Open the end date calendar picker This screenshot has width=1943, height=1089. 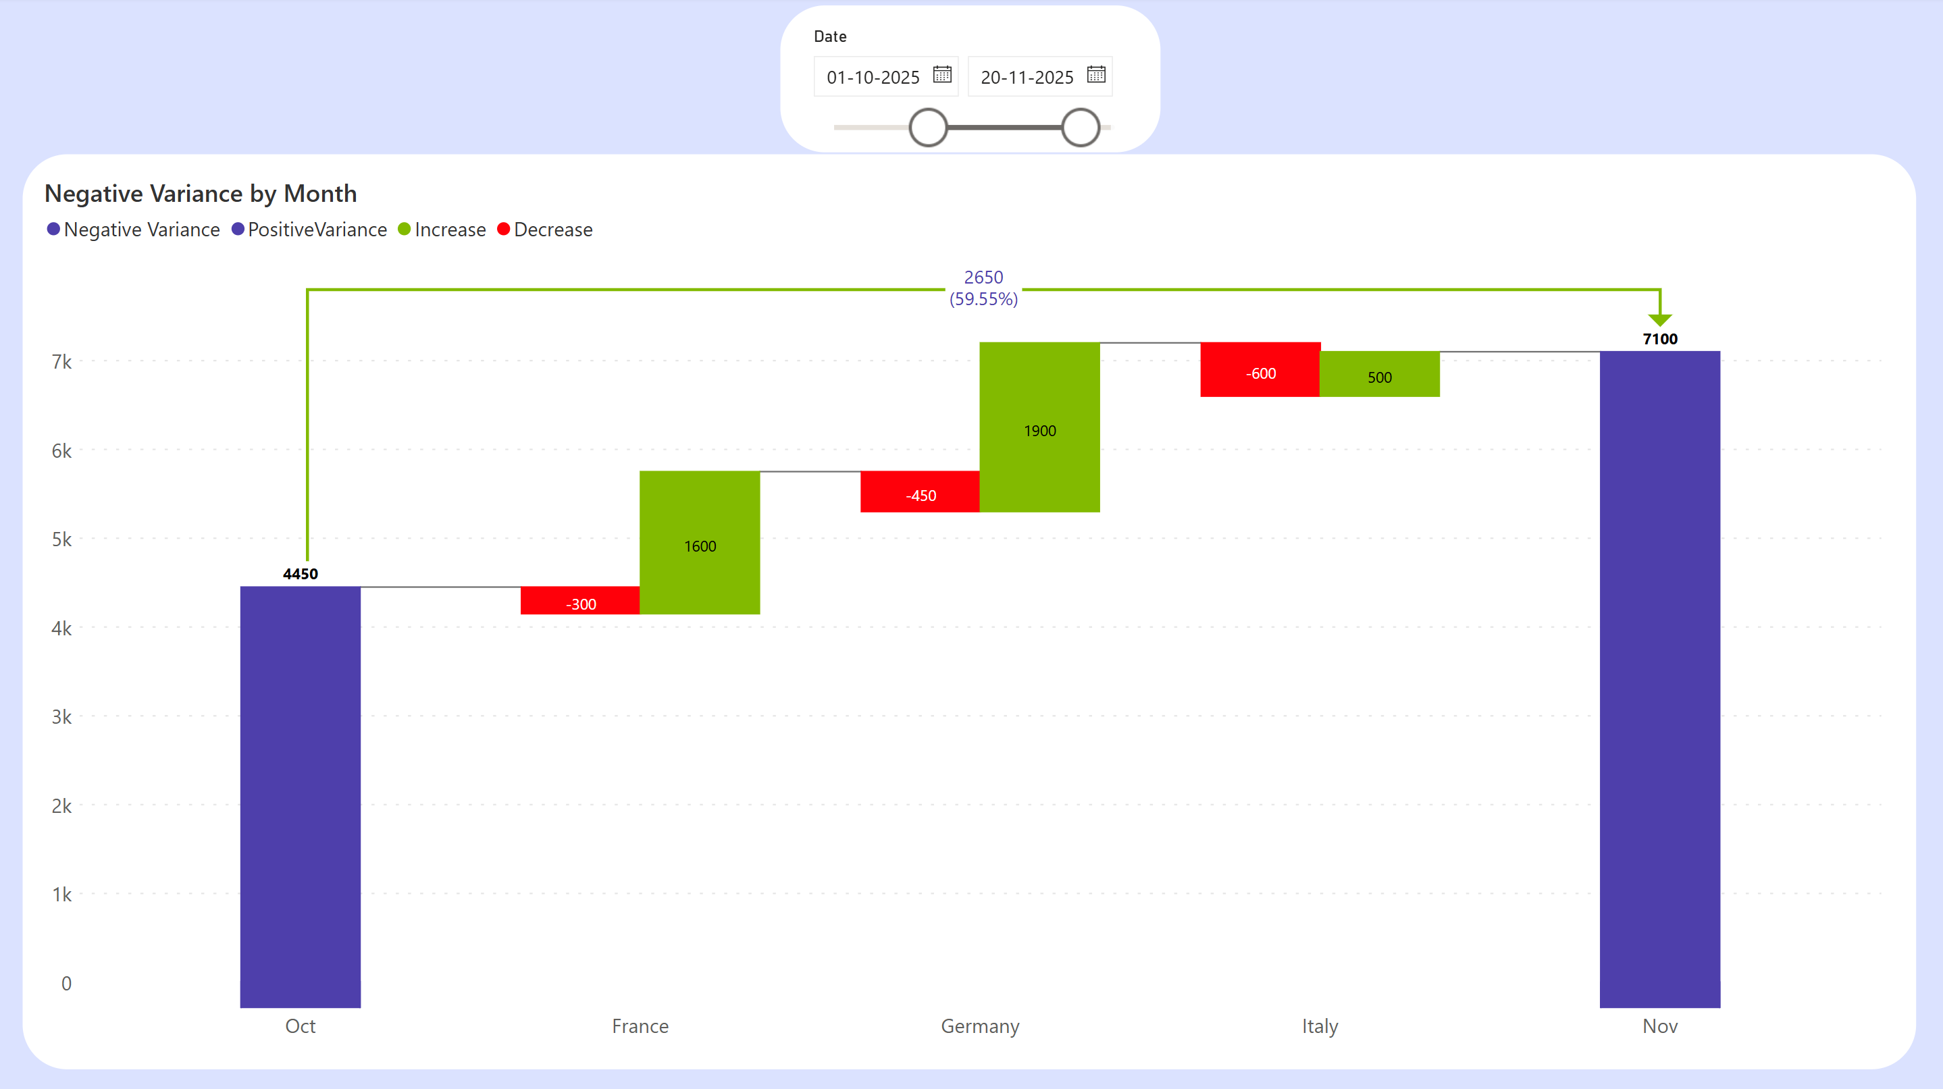point(1096,75)
